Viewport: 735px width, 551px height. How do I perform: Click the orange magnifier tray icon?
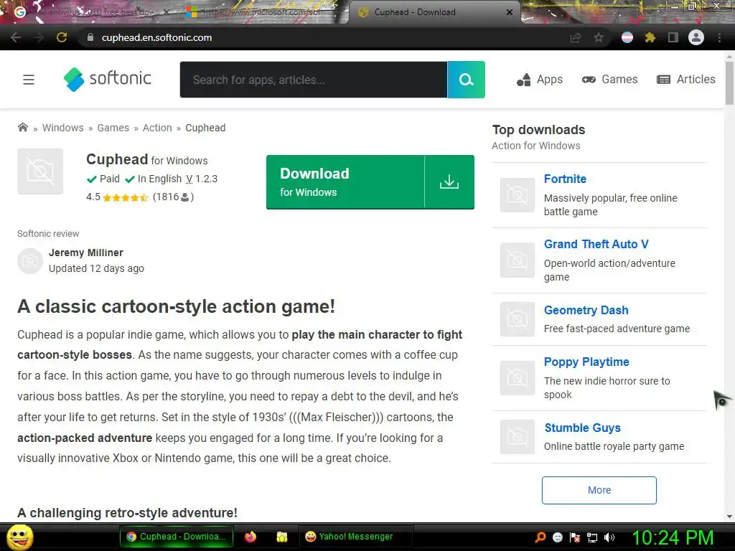click(x=540, y=537)
